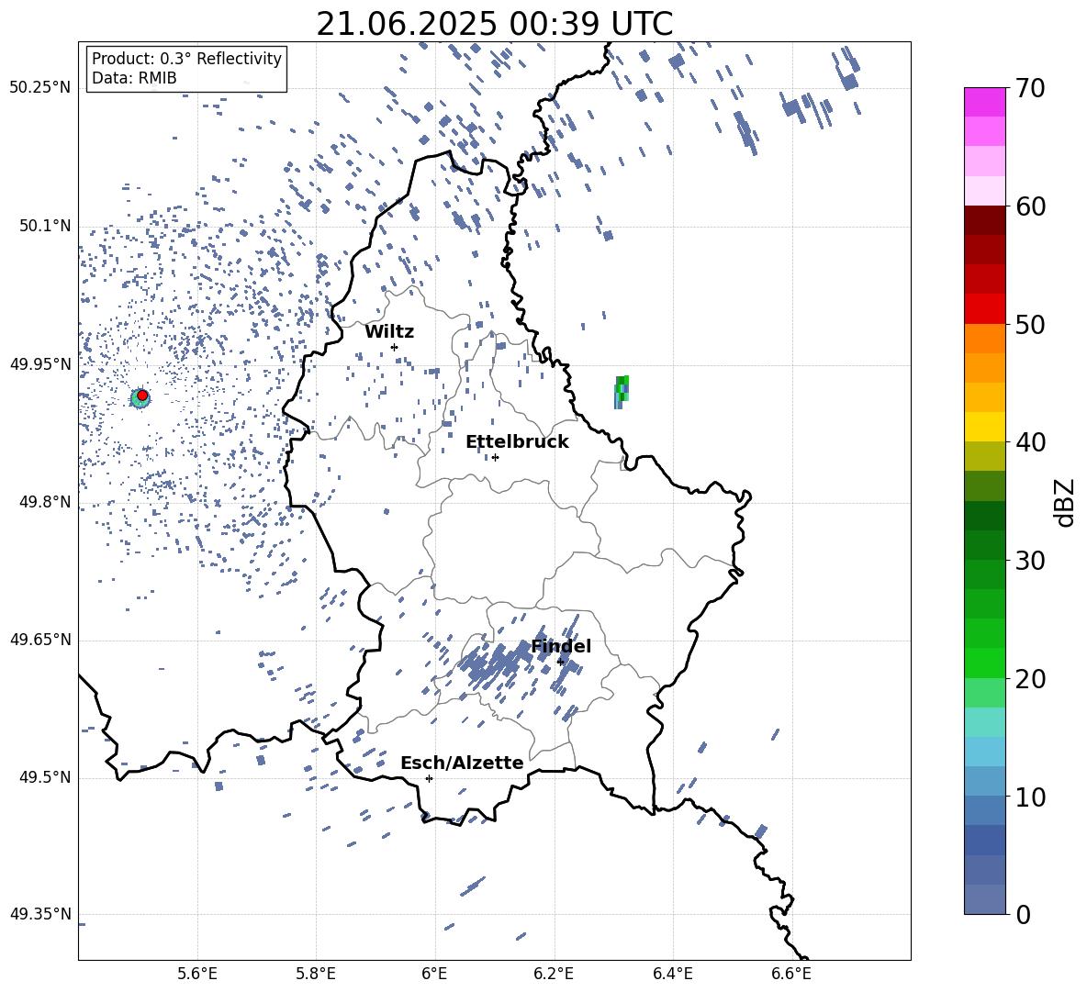Click the colorbar tick label 20
1087x992 pixels.
point(1030,679)
